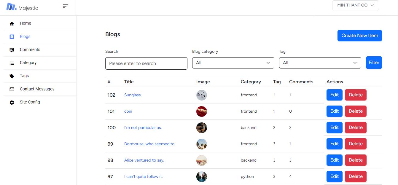This screenshot has width=398, height=185.
Task: Open the Blog category dropdown
Action: click(x=233, y=63)
